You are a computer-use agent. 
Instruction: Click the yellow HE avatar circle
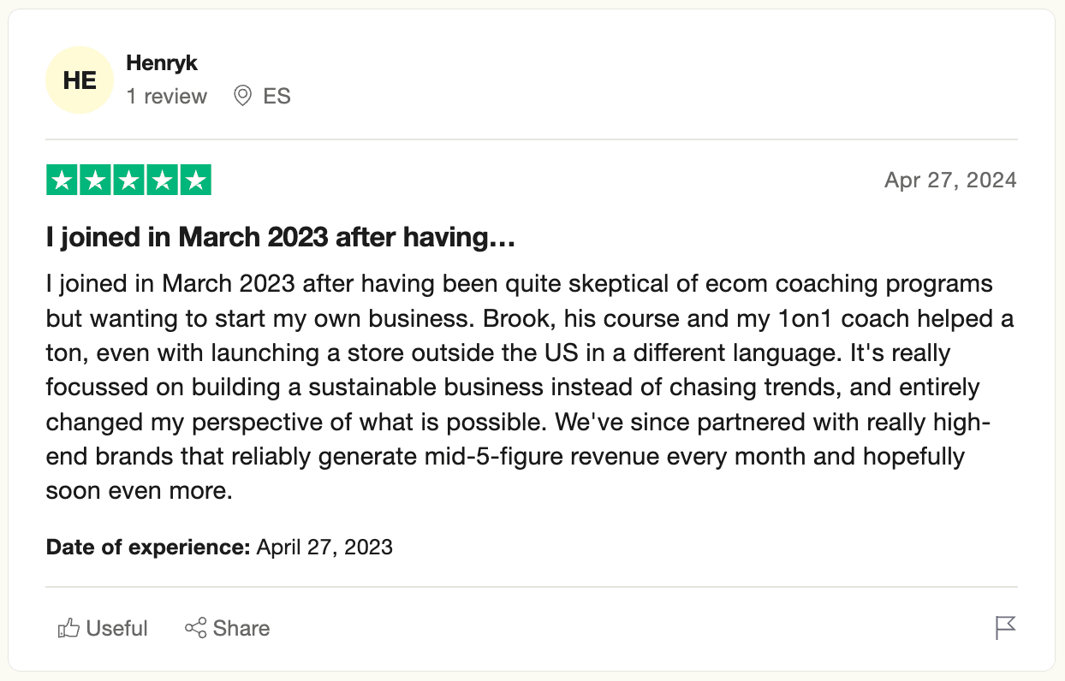click(x=80, y=80)
